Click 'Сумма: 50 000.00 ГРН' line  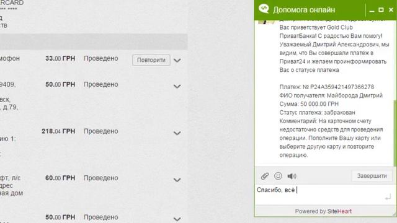pyautogui.click(x=309, y=104)
